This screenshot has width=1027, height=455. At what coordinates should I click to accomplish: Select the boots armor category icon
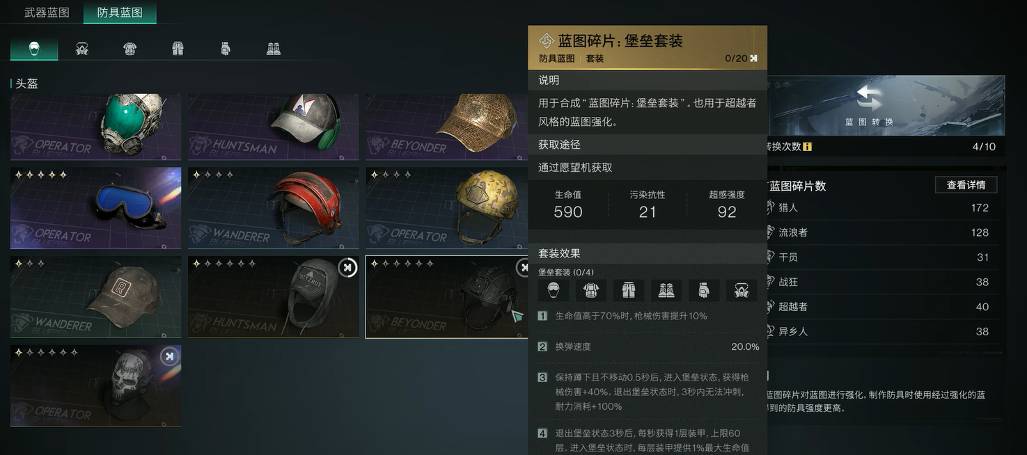point(274,49)
